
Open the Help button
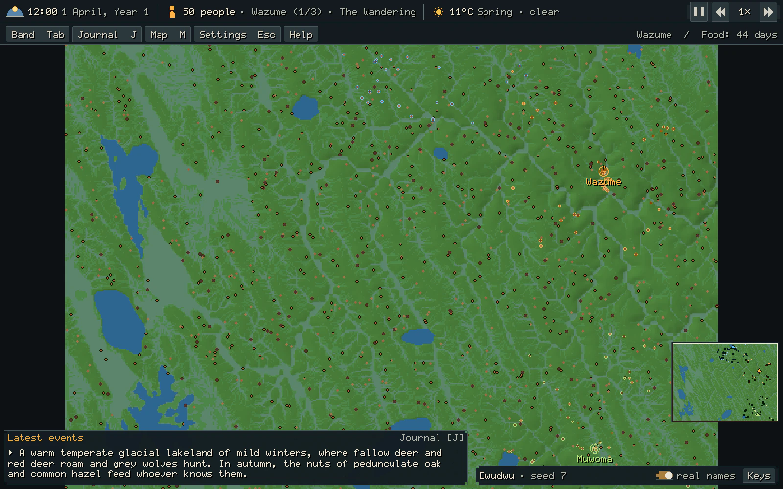(300, 34)
